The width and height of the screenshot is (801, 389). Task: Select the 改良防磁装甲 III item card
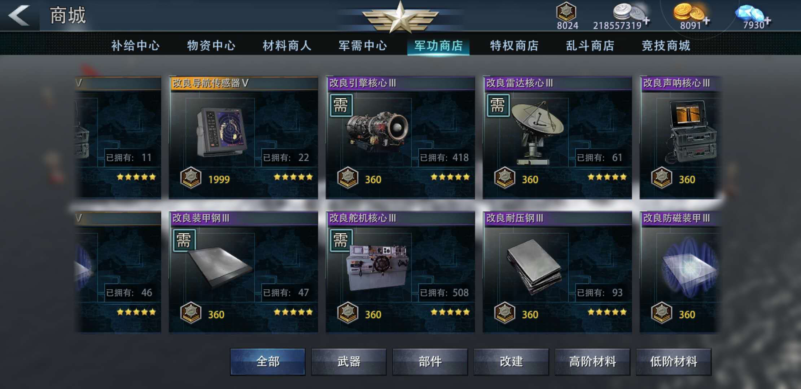pos(680,272)
